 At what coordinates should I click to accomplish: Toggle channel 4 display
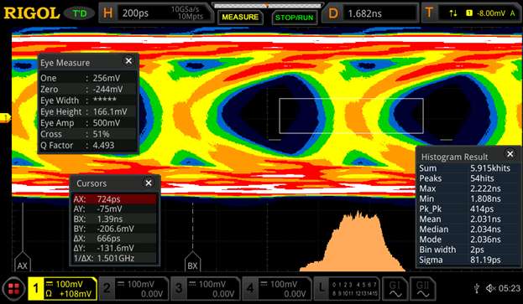[x=277, y=289]
